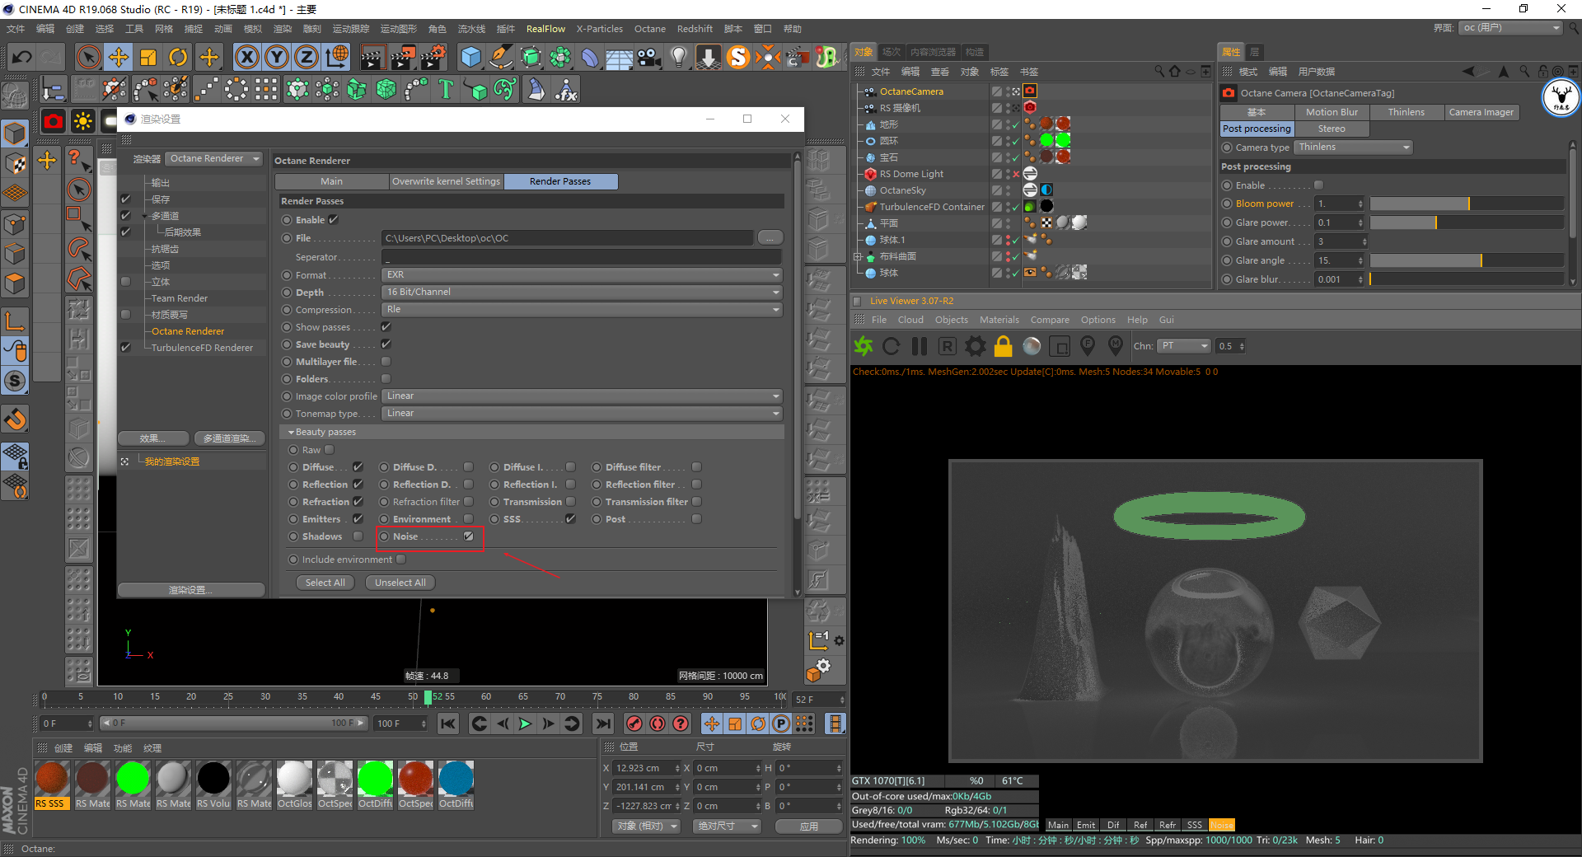
Task: Toggle clay mode sphere in Live Viewer
Action: pos(1032,346)
